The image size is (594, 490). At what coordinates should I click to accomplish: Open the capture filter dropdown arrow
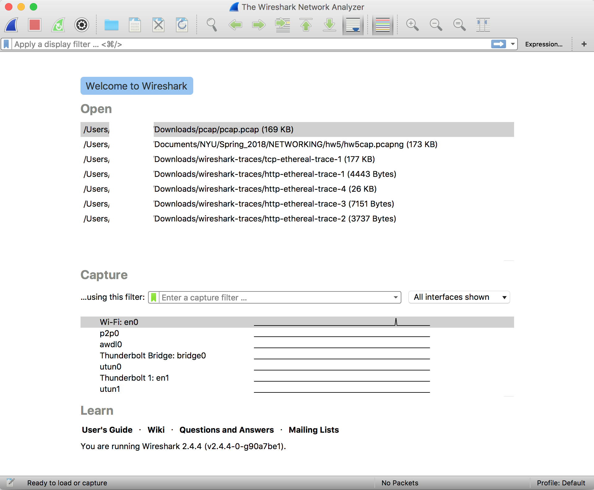395,297
